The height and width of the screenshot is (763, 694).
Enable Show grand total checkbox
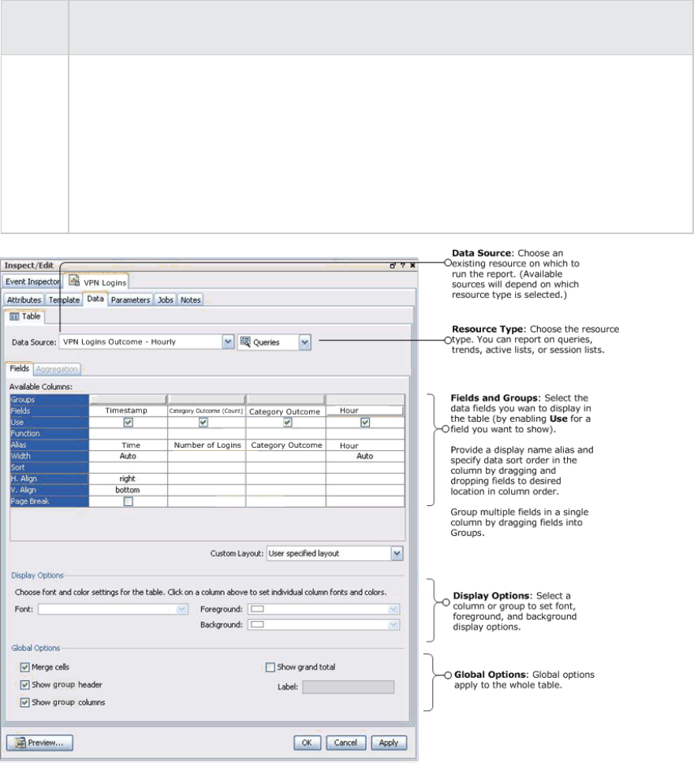click(x=271, y=667)
